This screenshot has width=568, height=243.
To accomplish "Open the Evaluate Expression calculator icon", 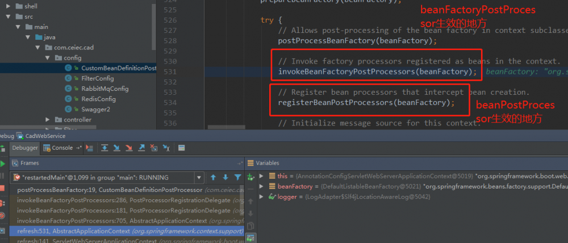I will tap(182, 148).
